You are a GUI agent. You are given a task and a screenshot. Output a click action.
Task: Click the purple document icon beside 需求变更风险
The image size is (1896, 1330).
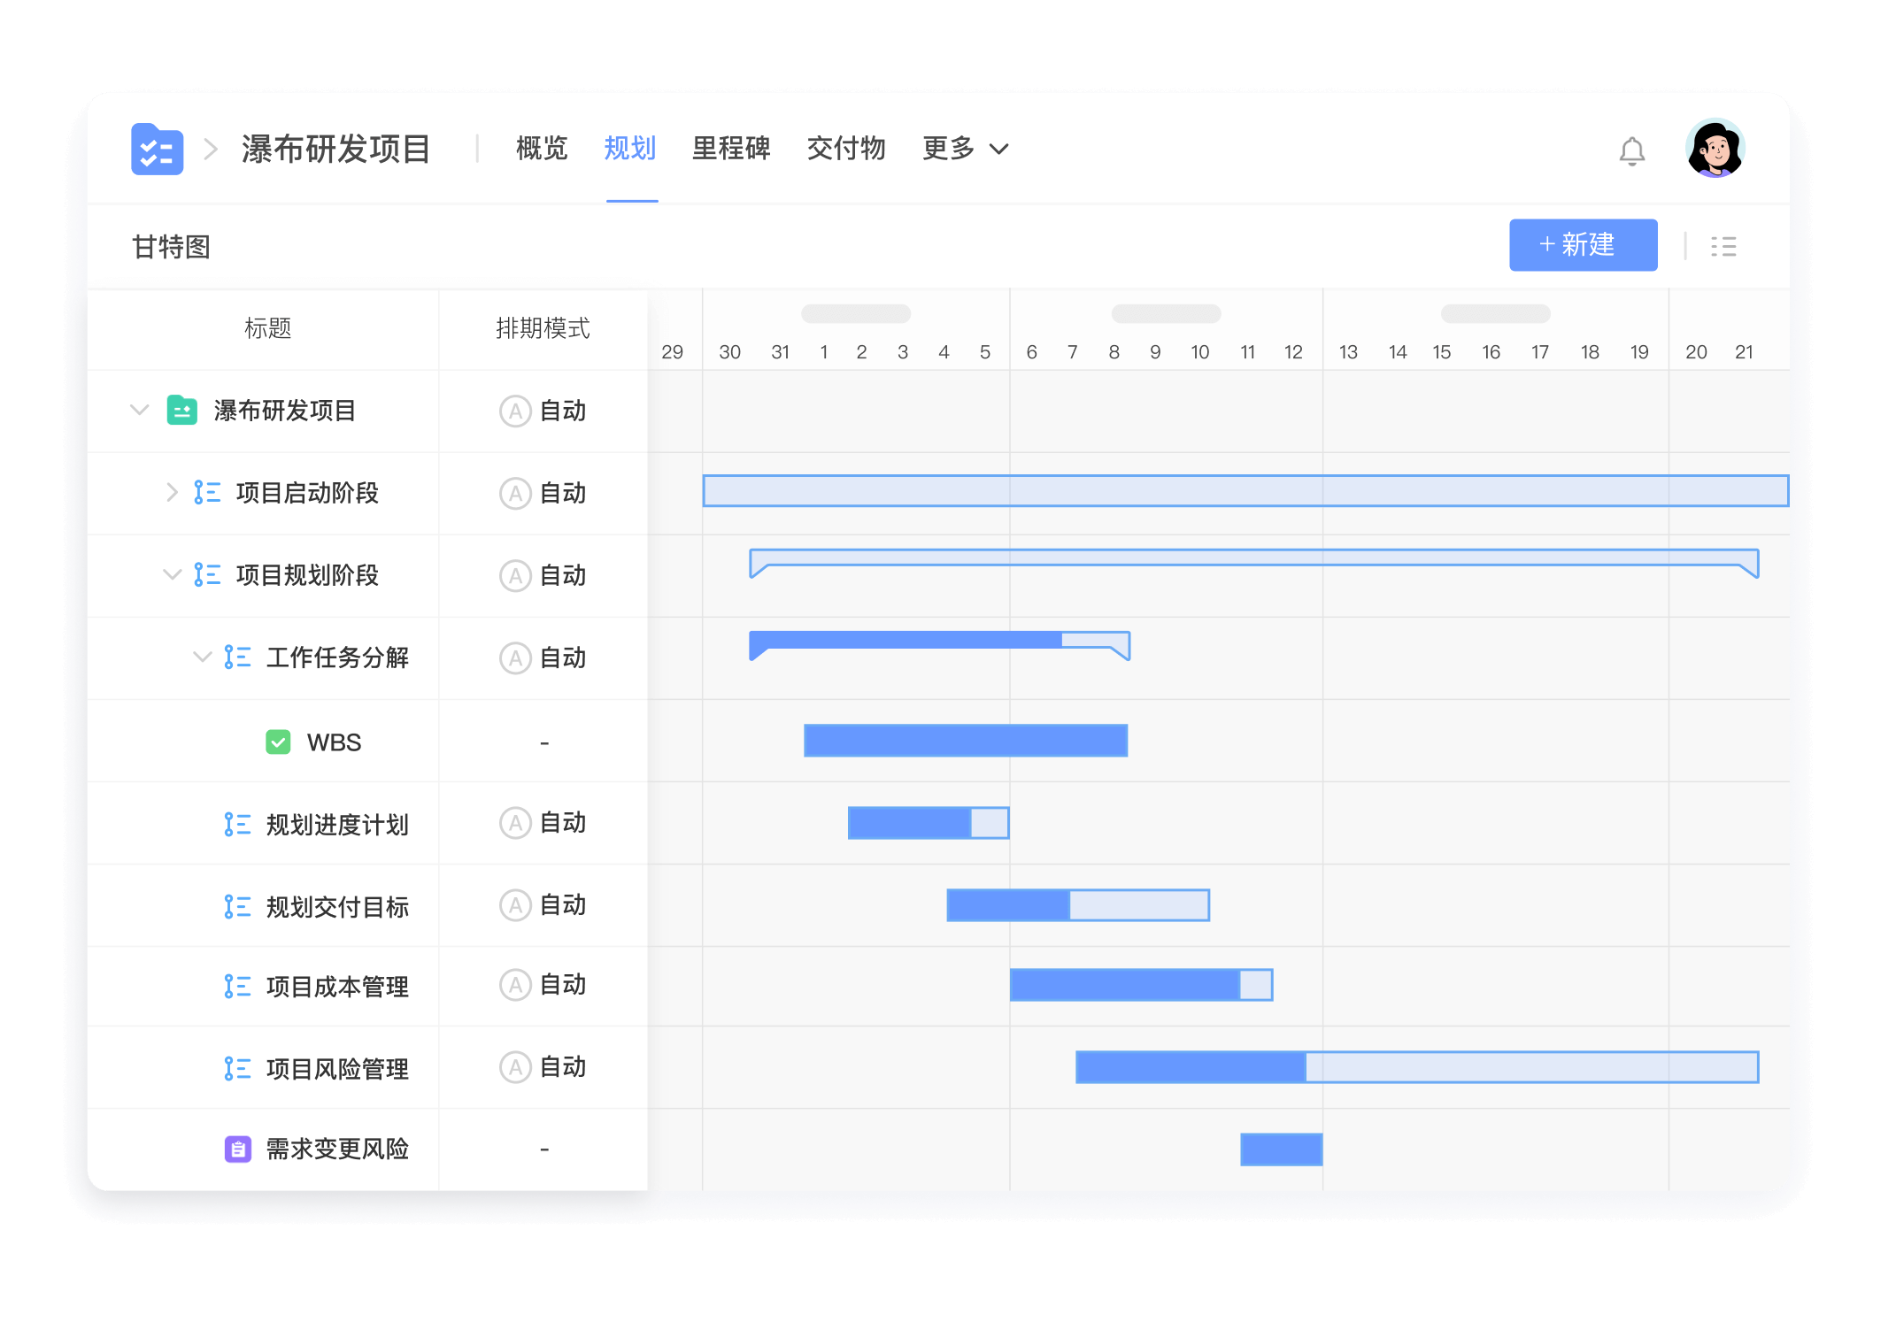[237, 1148]
